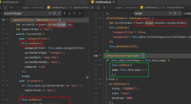The image size is (191, 104).
Task: Open 'hotGoods.js' breadcrumb in left editor
Action: (x=58, y=8)
